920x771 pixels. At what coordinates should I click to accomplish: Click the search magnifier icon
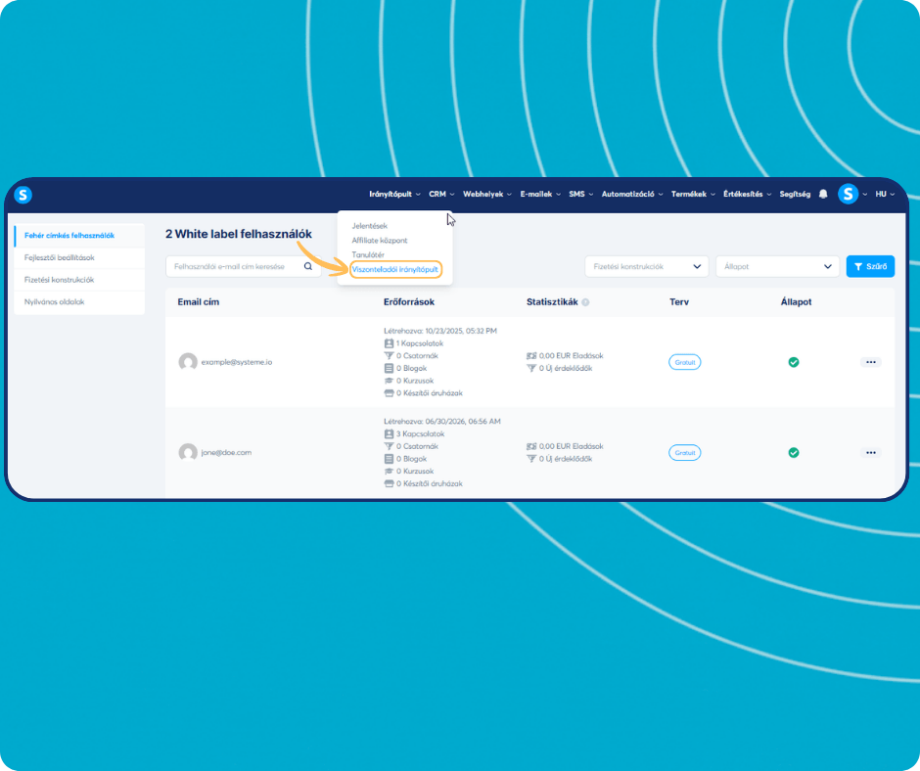coord(308,266)
